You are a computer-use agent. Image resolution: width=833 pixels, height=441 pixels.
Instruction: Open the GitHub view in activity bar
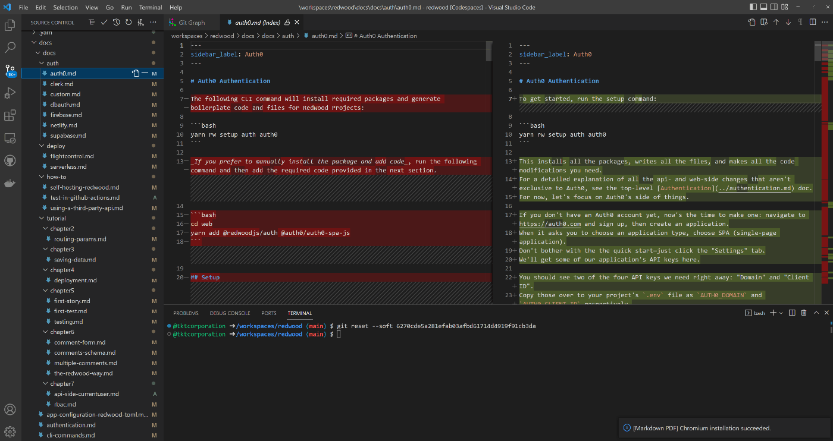[x=10, y=161]
